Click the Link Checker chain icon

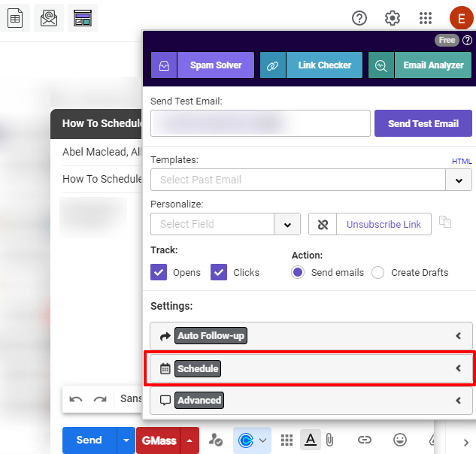click(x=273, y=65)
